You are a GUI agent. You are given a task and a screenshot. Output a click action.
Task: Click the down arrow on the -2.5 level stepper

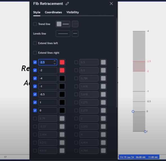pyautogui.click(x=55, y=64)
